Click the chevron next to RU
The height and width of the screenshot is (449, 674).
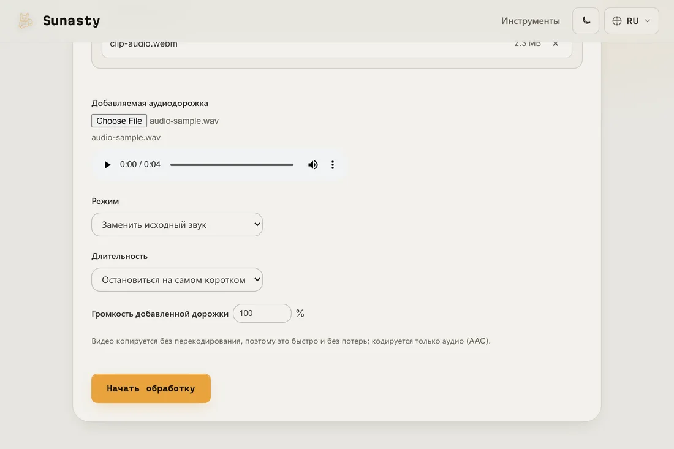[x=648, y=21]
